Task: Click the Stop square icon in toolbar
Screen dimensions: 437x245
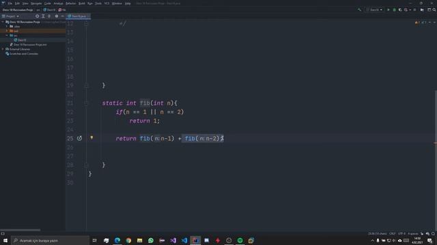Action: [414, 10]
